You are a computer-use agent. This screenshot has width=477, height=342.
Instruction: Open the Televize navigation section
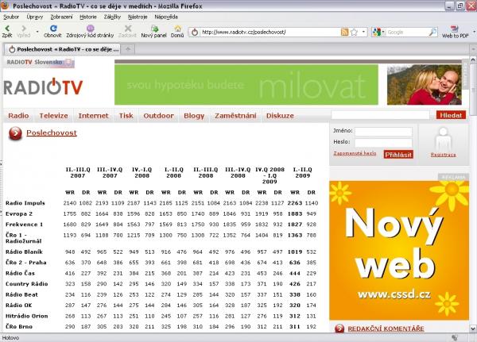coord(53,116)
